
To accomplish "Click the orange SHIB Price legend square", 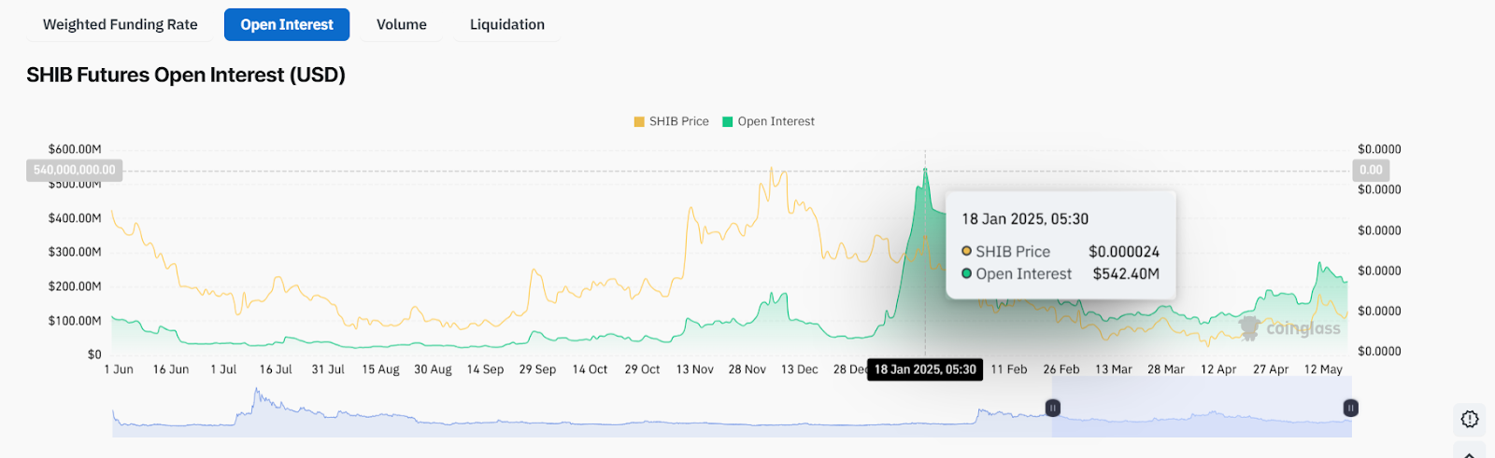I will coord(639,122).
